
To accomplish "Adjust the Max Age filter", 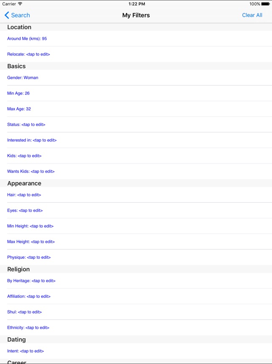I will point(19,109).
